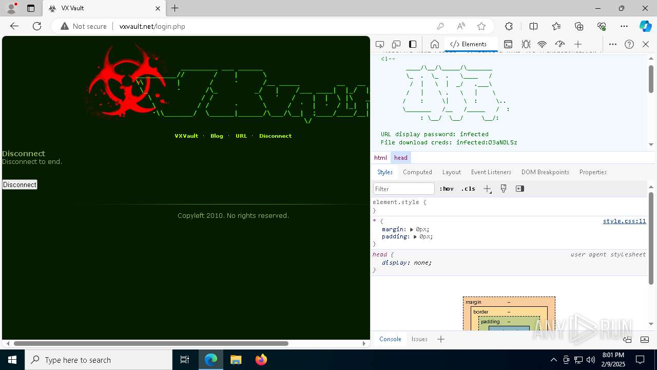This screenshot has width=657, height=370.
Task: Toggle the DevTools activity bar dock icon
Action: pyautogui.click(x=413, y=44)
